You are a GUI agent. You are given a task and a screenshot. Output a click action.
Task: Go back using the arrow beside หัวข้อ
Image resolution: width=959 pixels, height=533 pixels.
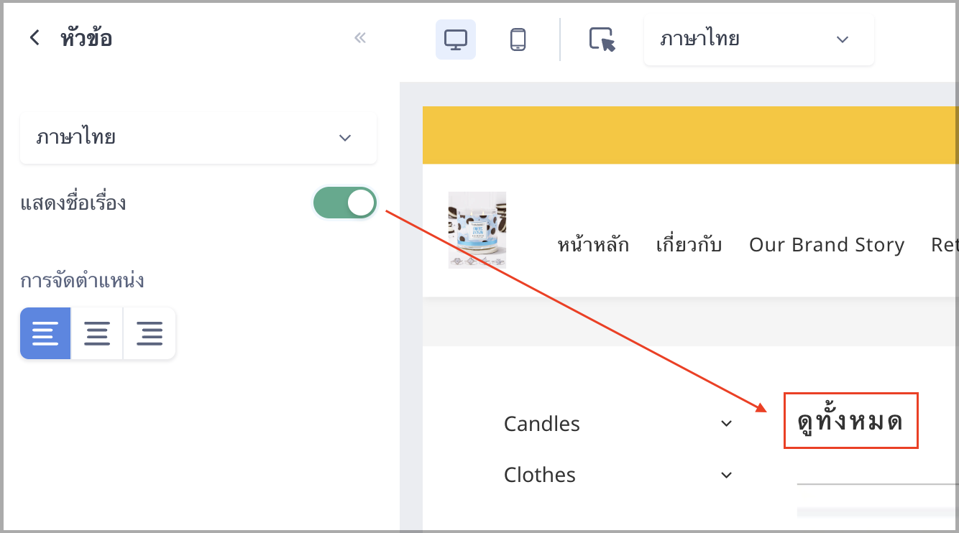[35, 38]
